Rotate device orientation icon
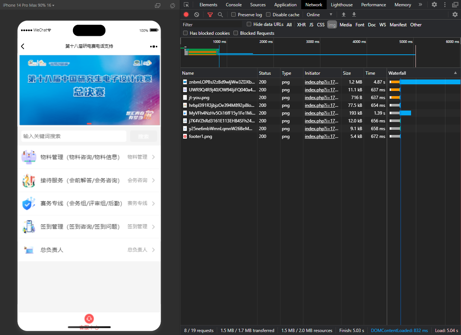Screen dimensions: 461x335 (172, 6)
